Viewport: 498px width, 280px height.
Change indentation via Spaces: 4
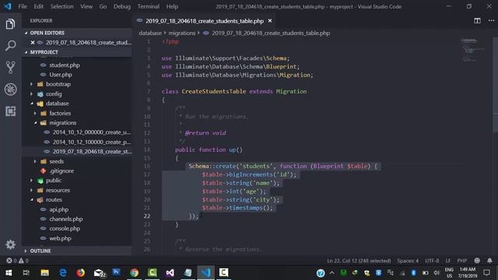point(408,261)
